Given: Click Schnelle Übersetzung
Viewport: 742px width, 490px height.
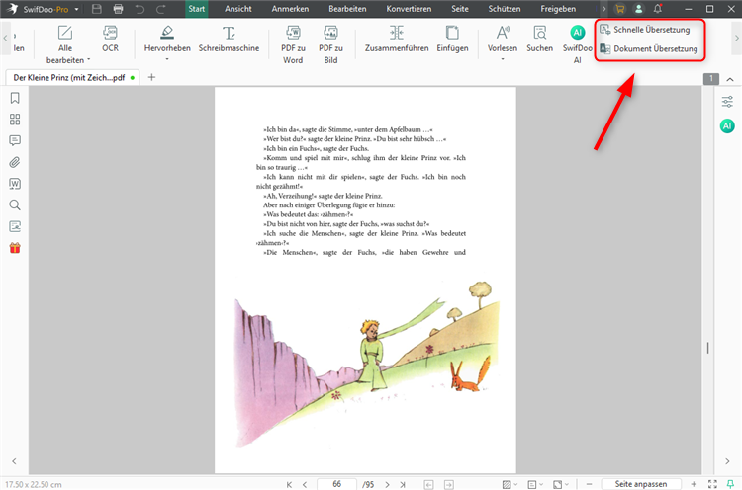Looking at the screenshot, I should coord(644,30).
